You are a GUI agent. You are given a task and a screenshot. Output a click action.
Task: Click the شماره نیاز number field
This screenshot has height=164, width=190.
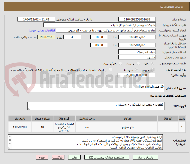(x=137, y=19)
